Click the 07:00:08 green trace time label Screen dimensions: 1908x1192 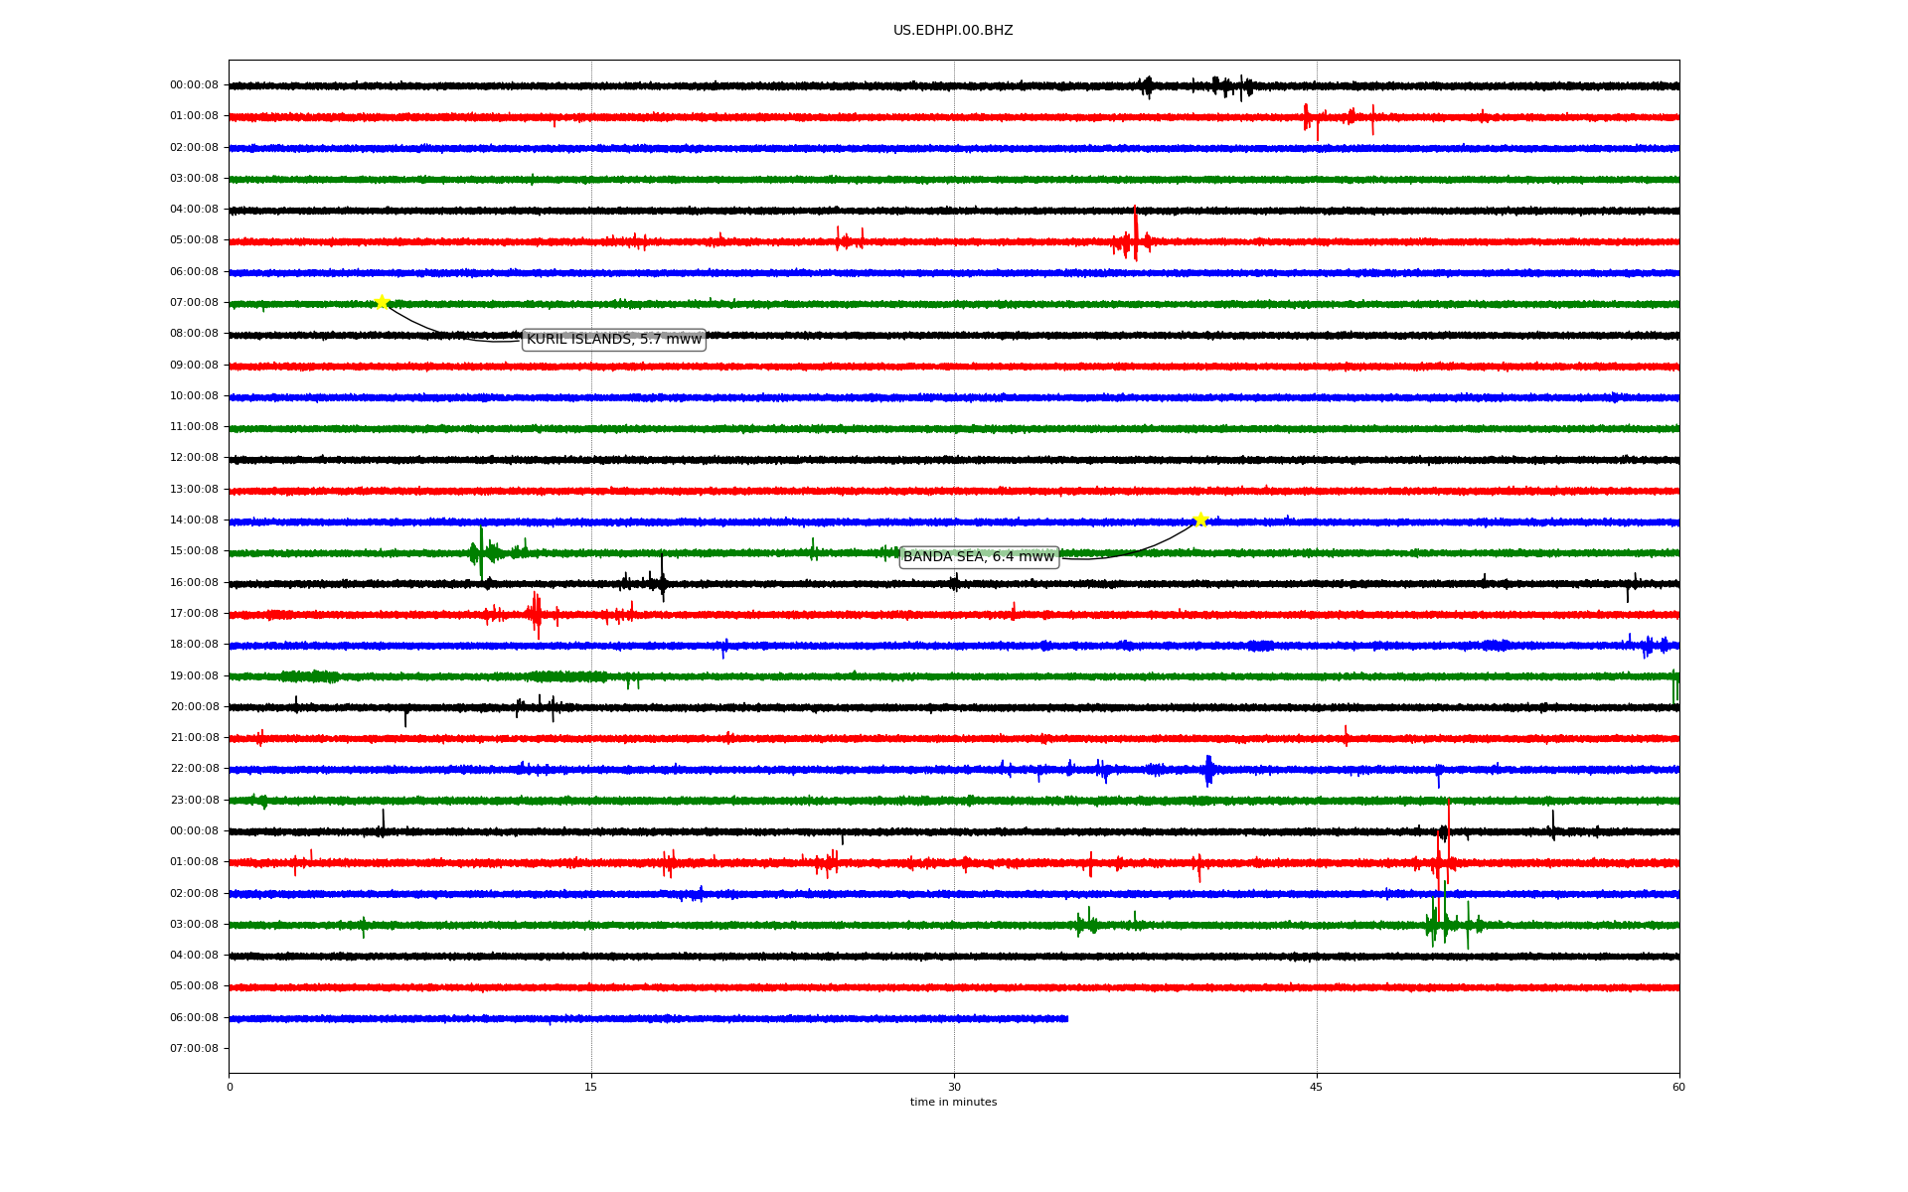coord(194,302)
